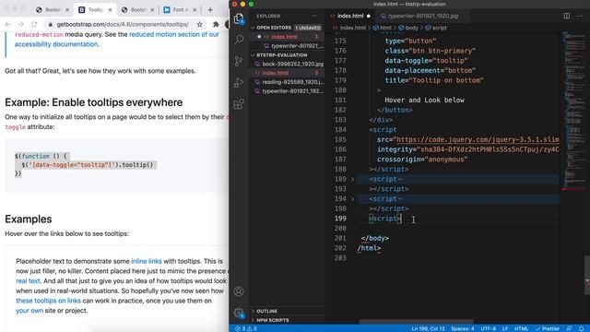590x332 pixels.
Task: Open the Extensions view
Action: [239, 104]
